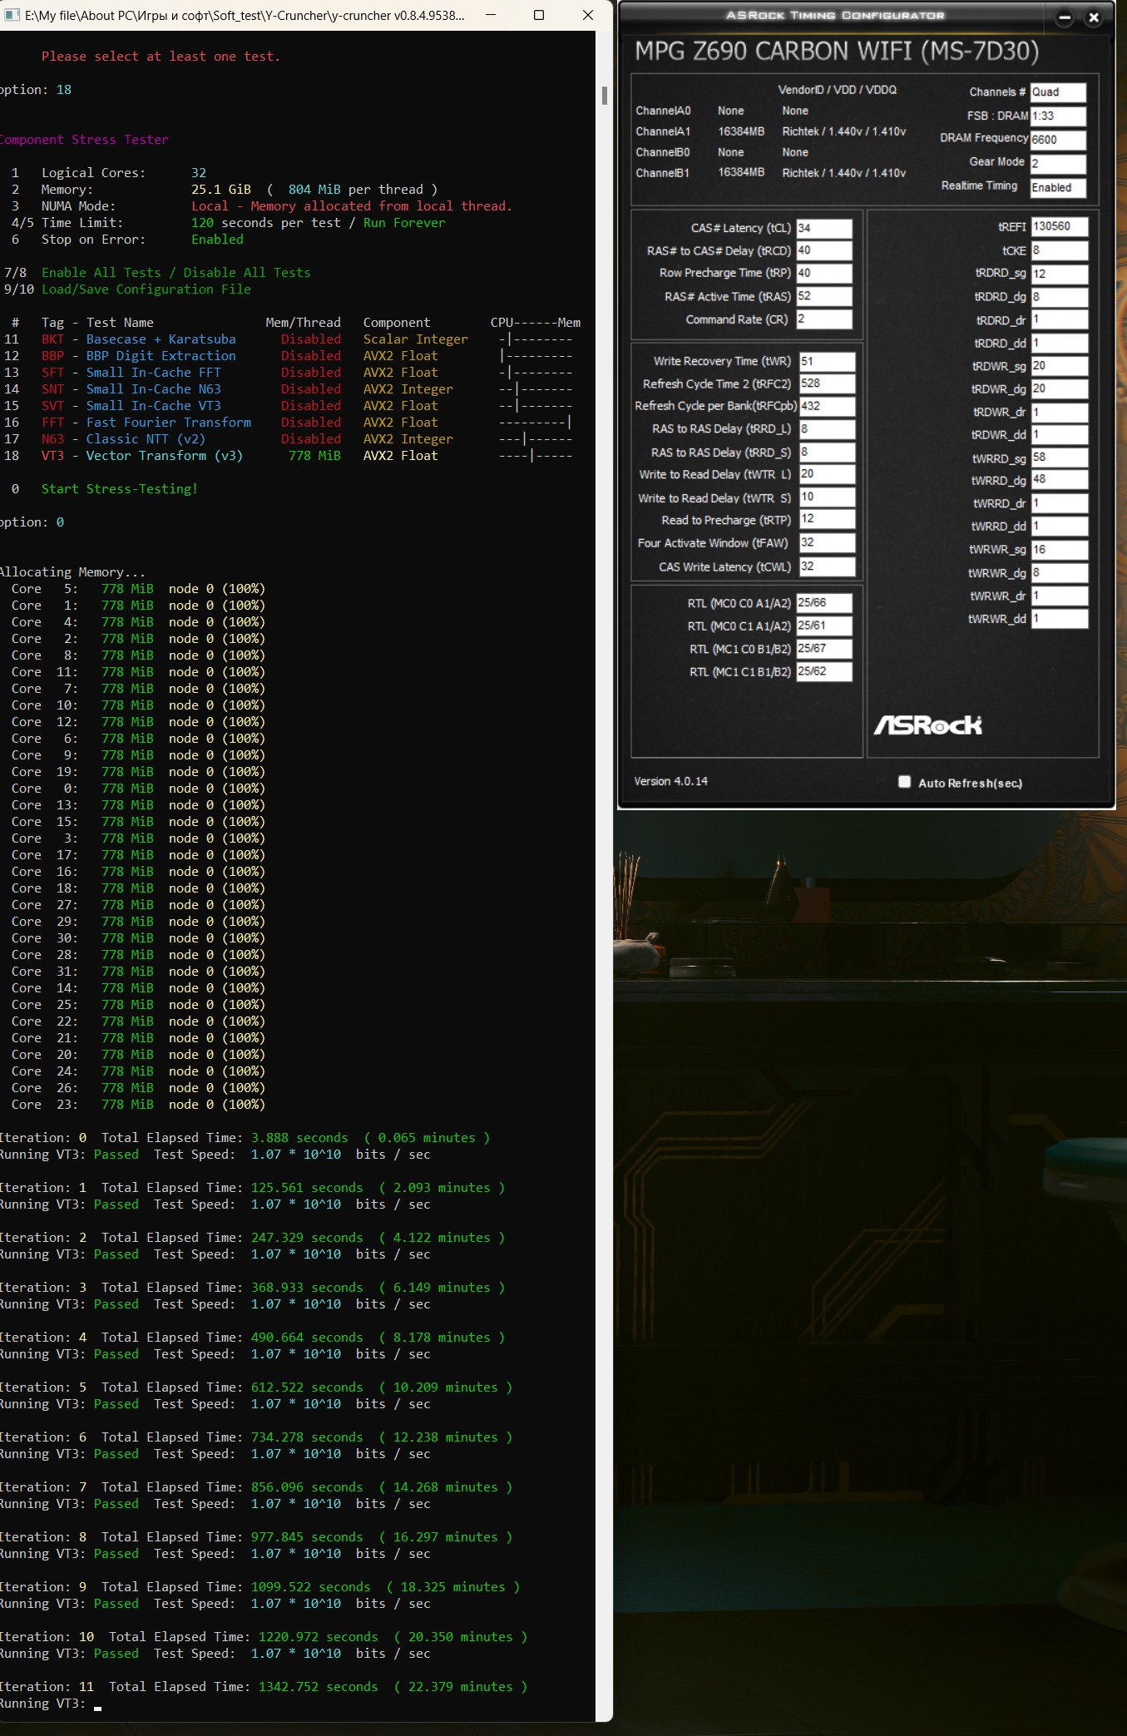The image size is (1127, 1736).
Task: Click the 'Fast Fourier Transform' test row
Action: (x=291, y=423)
